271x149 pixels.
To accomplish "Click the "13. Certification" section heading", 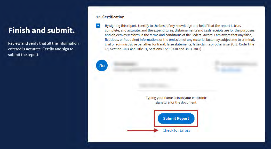I will (x=110, y=17).
